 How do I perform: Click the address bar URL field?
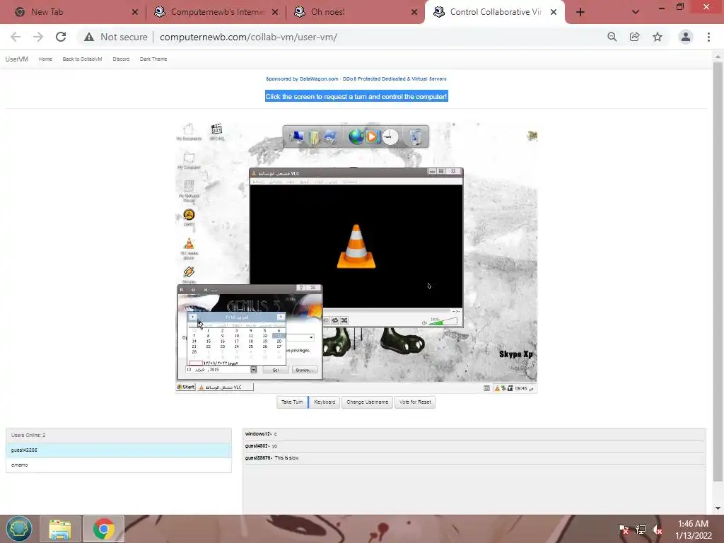[248, 37]
